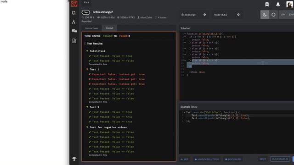Click the SKIP button

pyautogui.click(x=185, y=159)
